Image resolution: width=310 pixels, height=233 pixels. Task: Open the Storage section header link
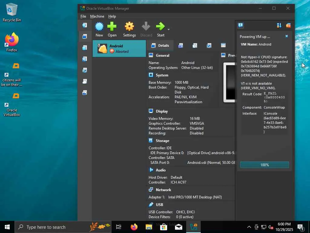(163, 141)
